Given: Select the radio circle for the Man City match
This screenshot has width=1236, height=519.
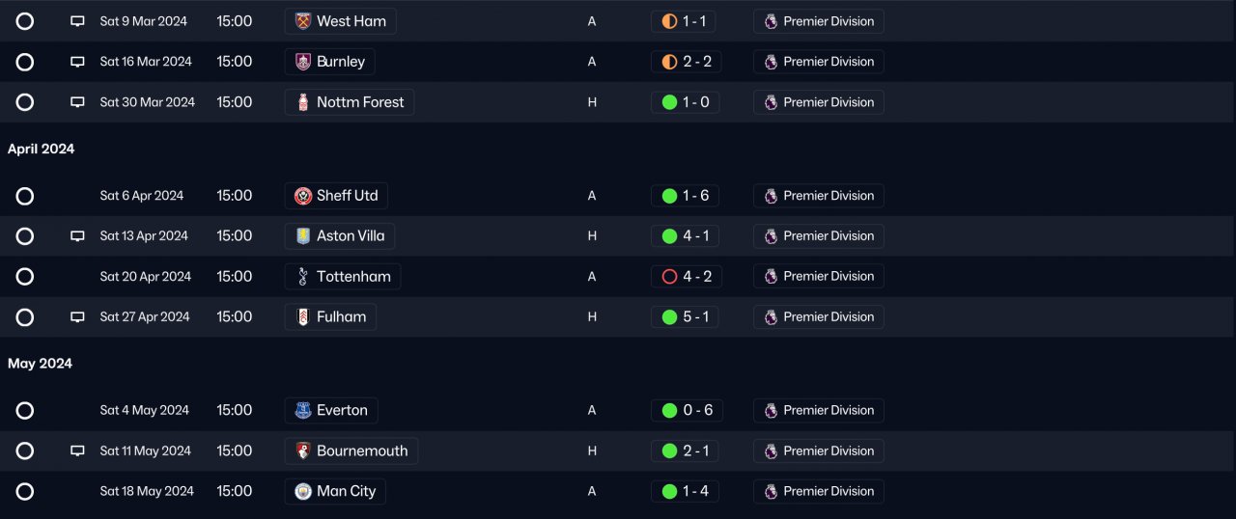Looking at the screenshot, I should tap(25, 491).
